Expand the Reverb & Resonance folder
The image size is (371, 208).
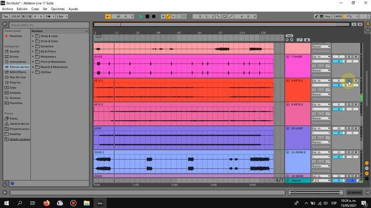coord(33,67)
